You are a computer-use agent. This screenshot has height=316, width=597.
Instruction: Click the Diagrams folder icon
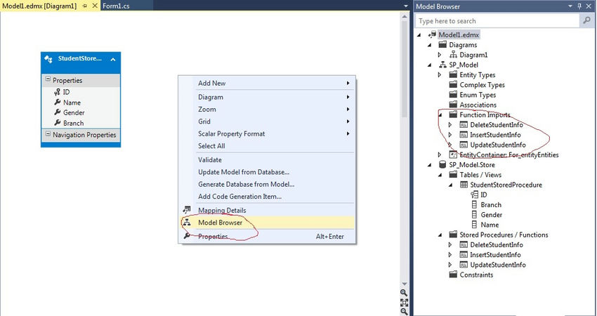pos(442,44)
